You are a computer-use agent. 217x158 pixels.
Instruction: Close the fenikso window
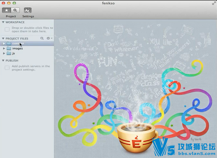(4, 3)
